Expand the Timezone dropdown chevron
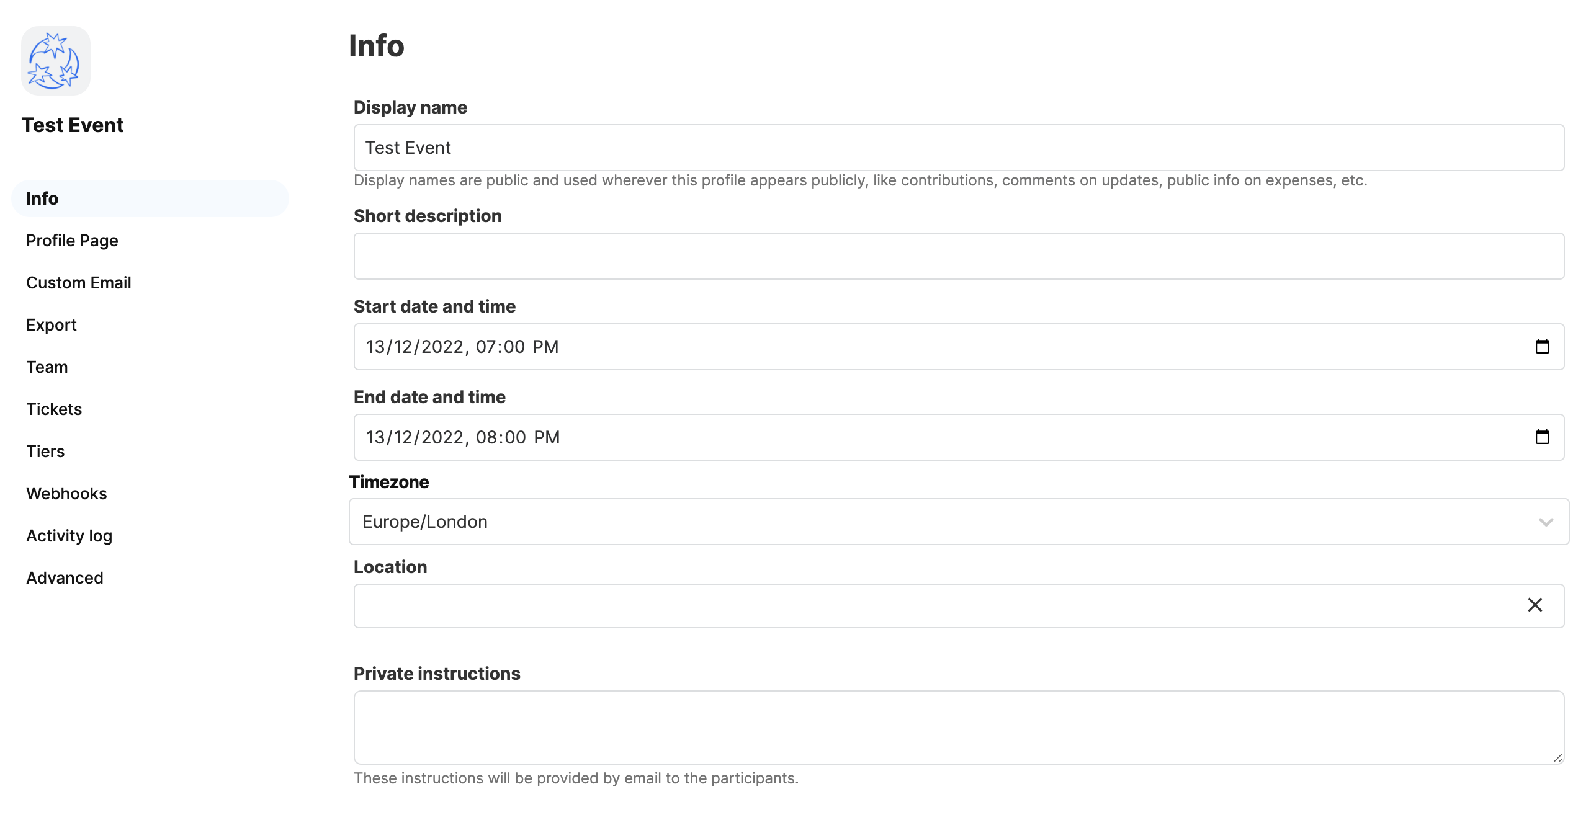The image size is (1591, 815). pos(1546,522)
